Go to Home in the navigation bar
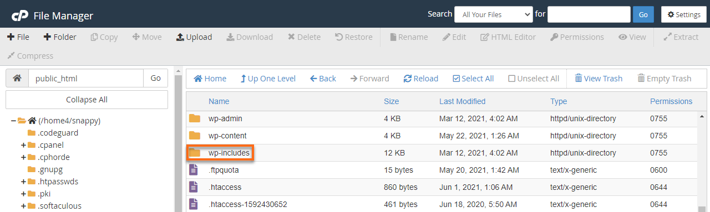 210,79
